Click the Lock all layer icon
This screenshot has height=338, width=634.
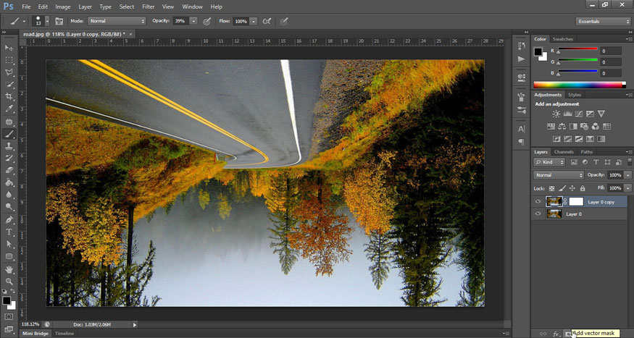pos(583,187)
